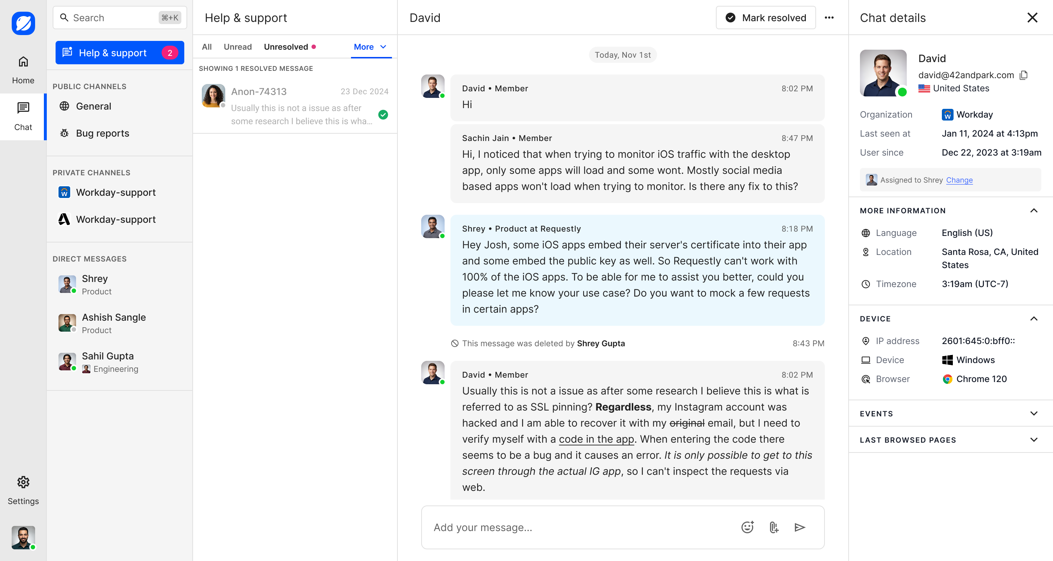Click David's profile photo in Chat details

point(883,73)
